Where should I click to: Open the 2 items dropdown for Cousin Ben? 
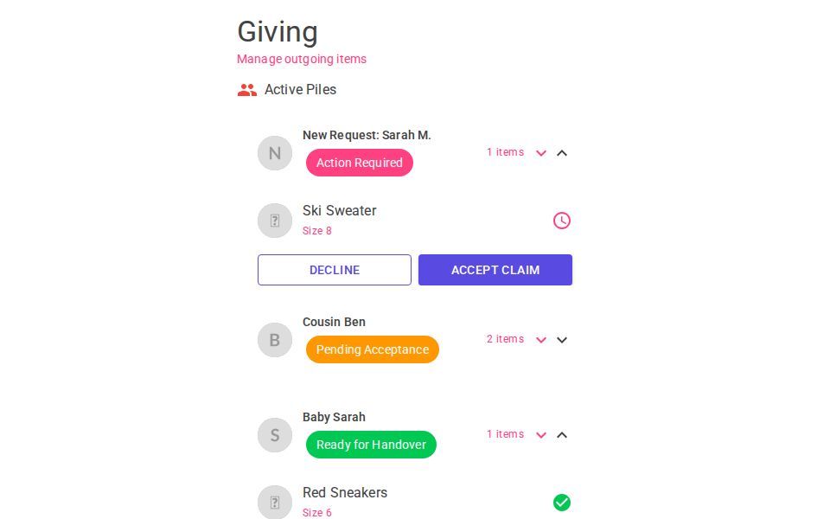coord(541,340)
